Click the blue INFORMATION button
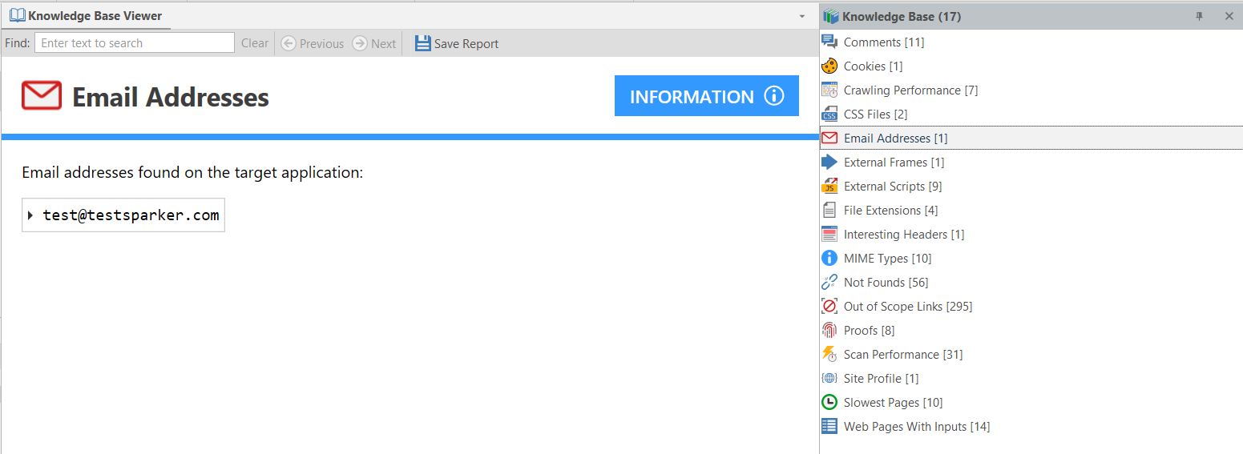Image resolution: width=1243 pixels, height=454 pixels. point(706,96)
